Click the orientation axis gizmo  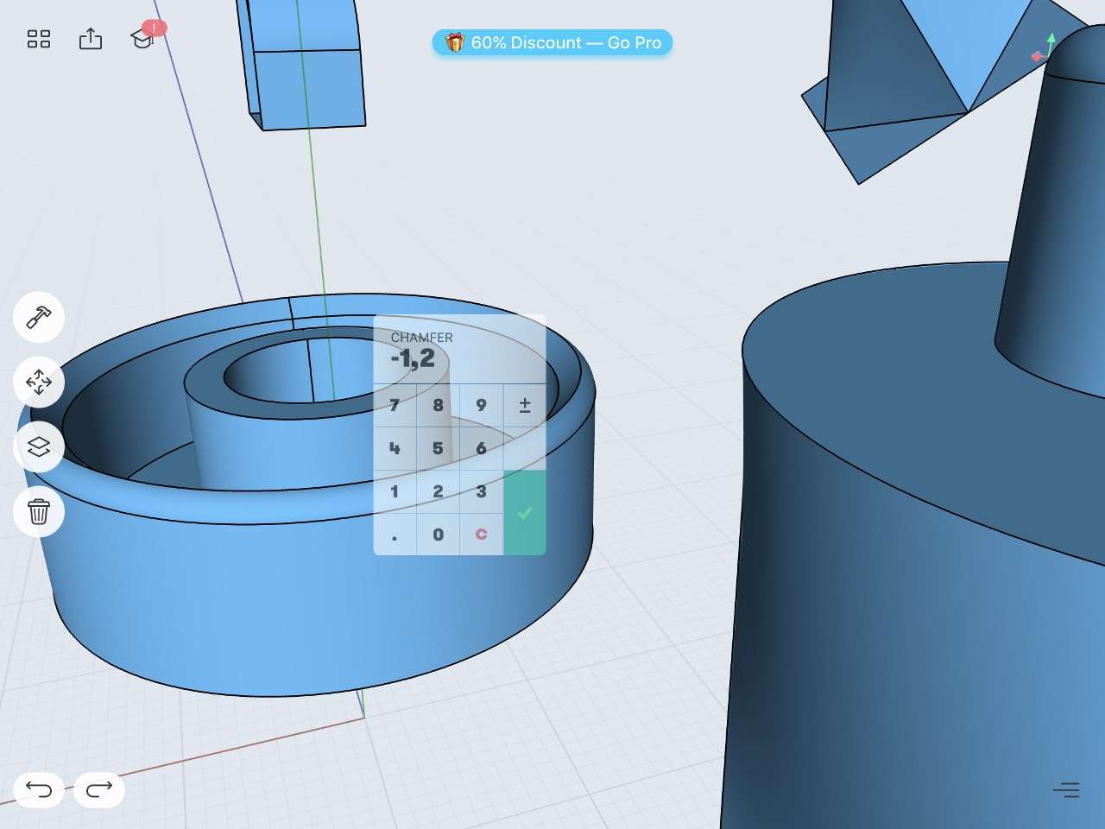[1045, 50]
